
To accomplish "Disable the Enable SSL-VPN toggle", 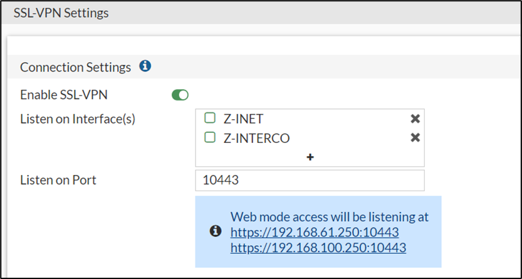I will click(x=180, y=95).
